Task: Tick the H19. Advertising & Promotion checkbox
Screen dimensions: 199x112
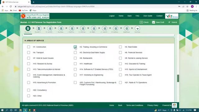Action: (x=29, y=82)
